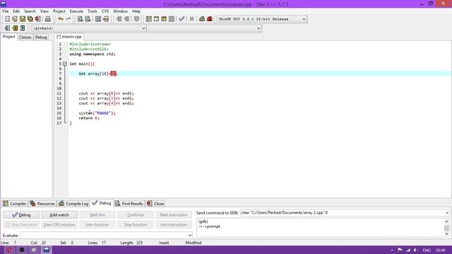Open the Help menu
Viewport: 452px width, 254px height.
(x=136, y=11)
